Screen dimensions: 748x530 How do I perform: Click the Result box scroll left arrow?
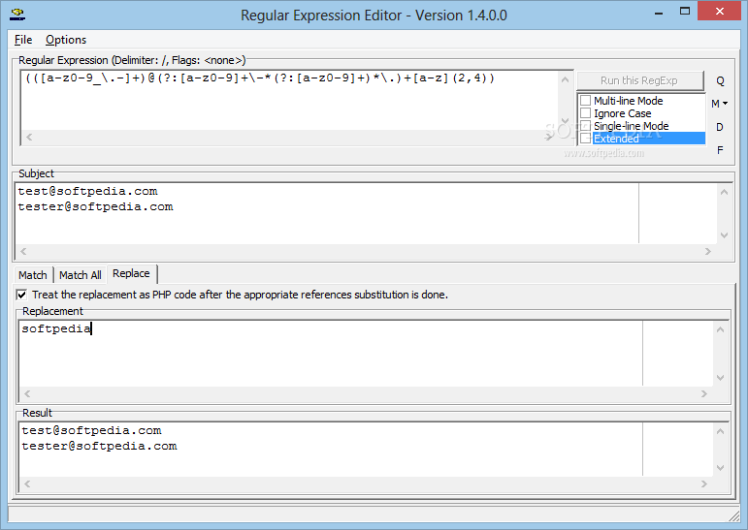click(x=27, y=483)
